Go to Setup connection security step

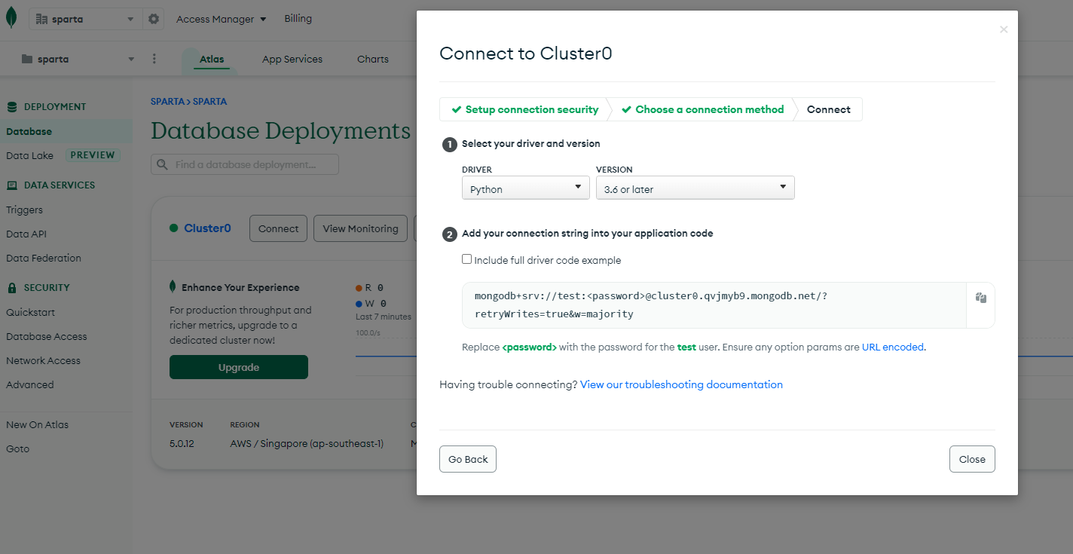(x=524, y=109)
